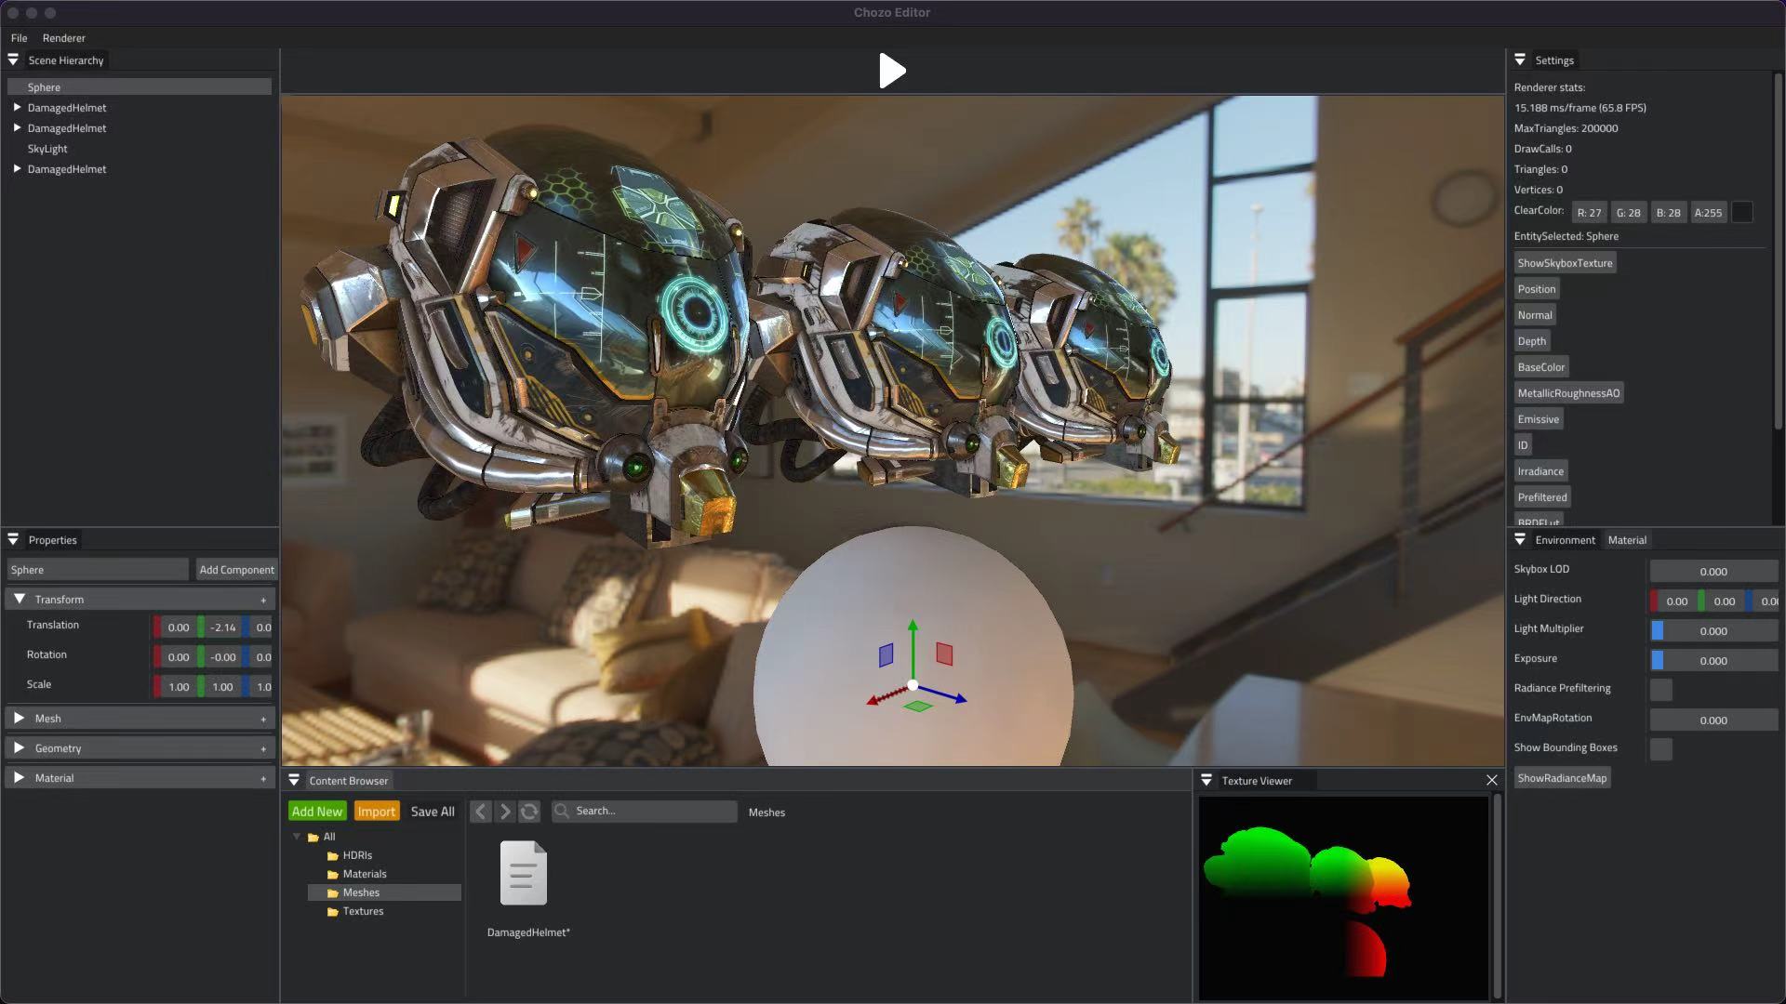This screenshot has width=1786, height=1004.
Task: Collapse the Scene Hierarchy panel triangle
Action: [13, 60]
